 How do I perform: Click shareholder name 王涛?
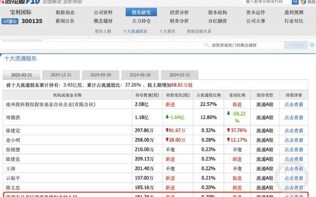tap(11, 169)
